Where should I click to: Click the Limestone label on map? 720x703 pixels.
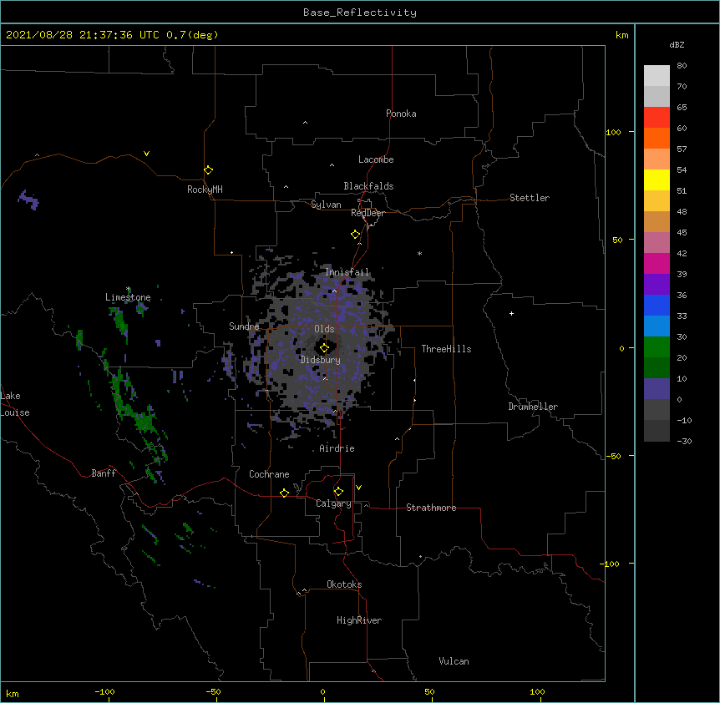pyautogui.click(x=128, y=297)
